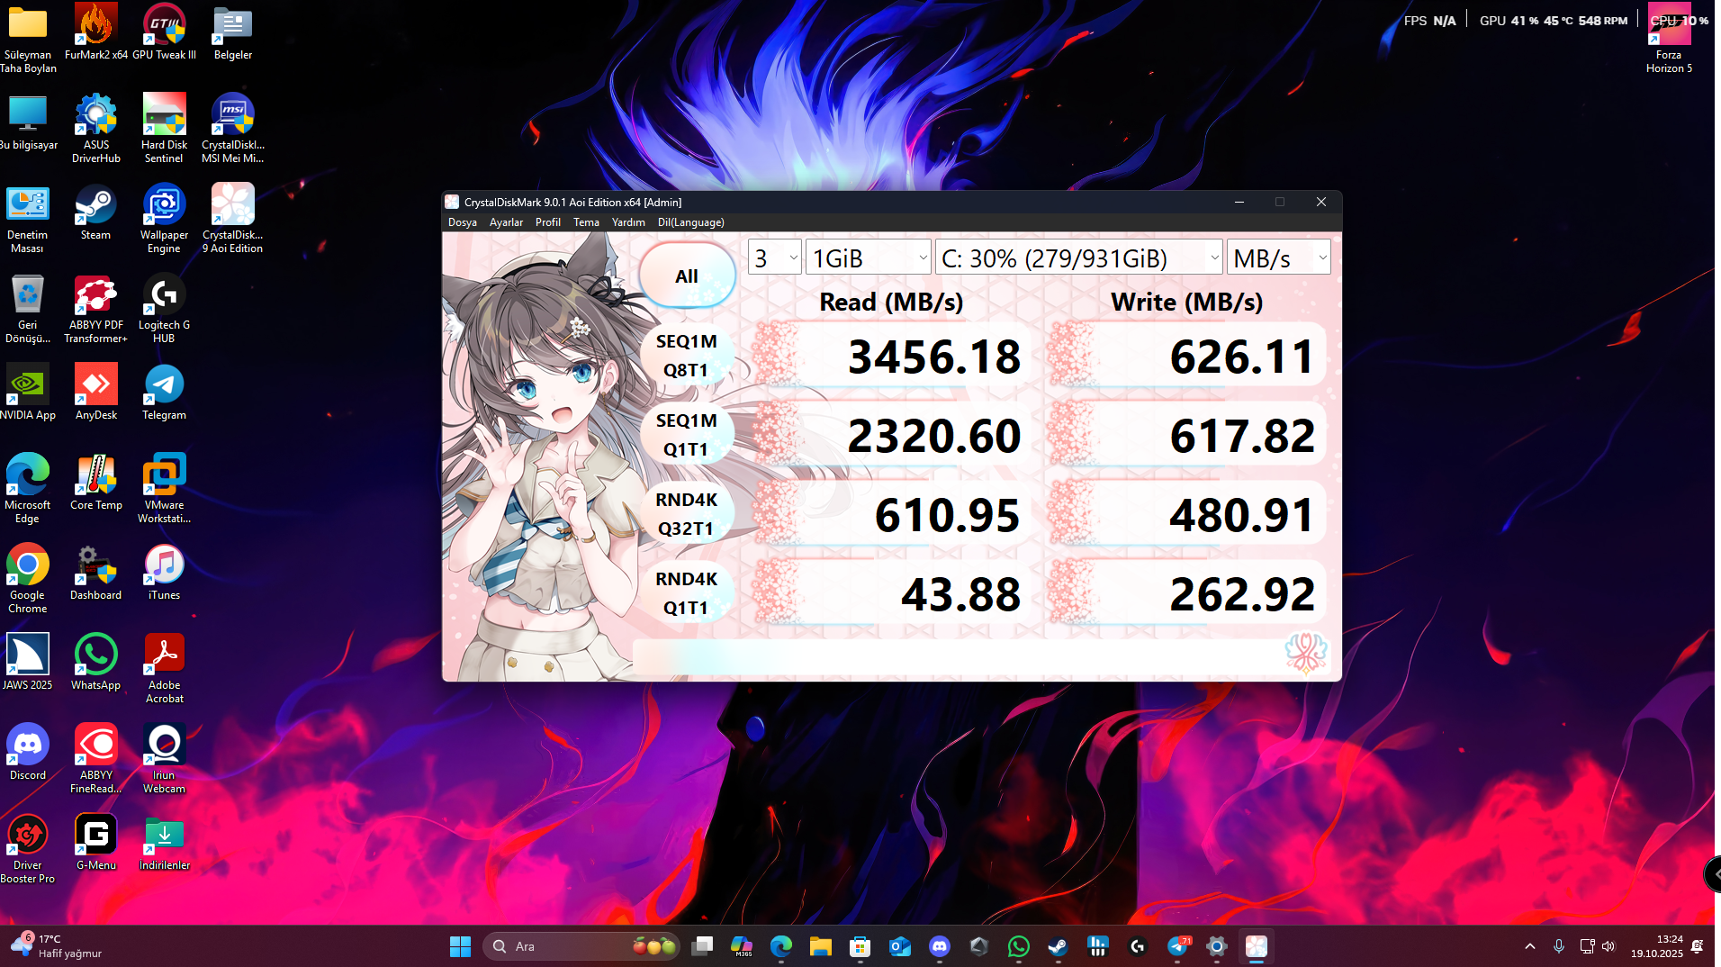Open G-Menu desktop icon

95,843
